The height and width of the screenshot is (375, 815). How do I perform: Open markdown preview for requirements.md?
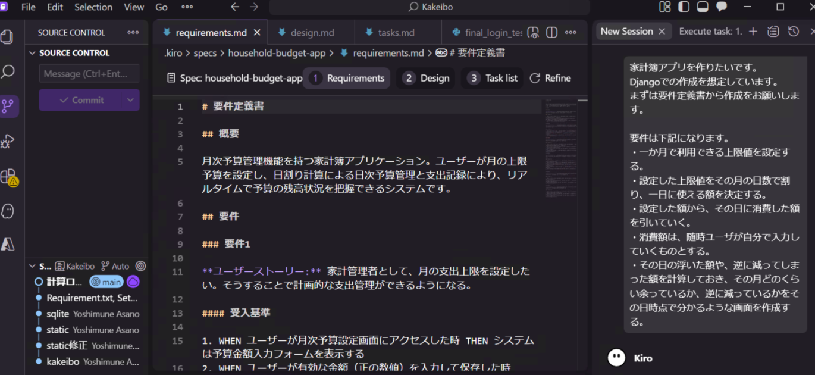point(532,32)
